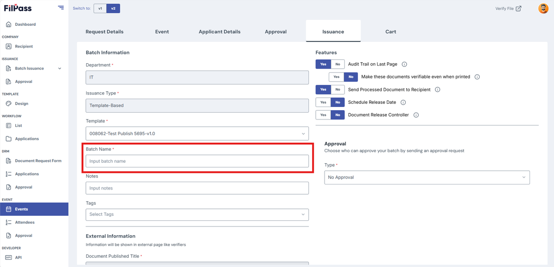Image resolution: width=554 pixels, height=267 pixels.
Task: Click info icon beside Audit Trail on Last Page
Action: coord(404,65)
